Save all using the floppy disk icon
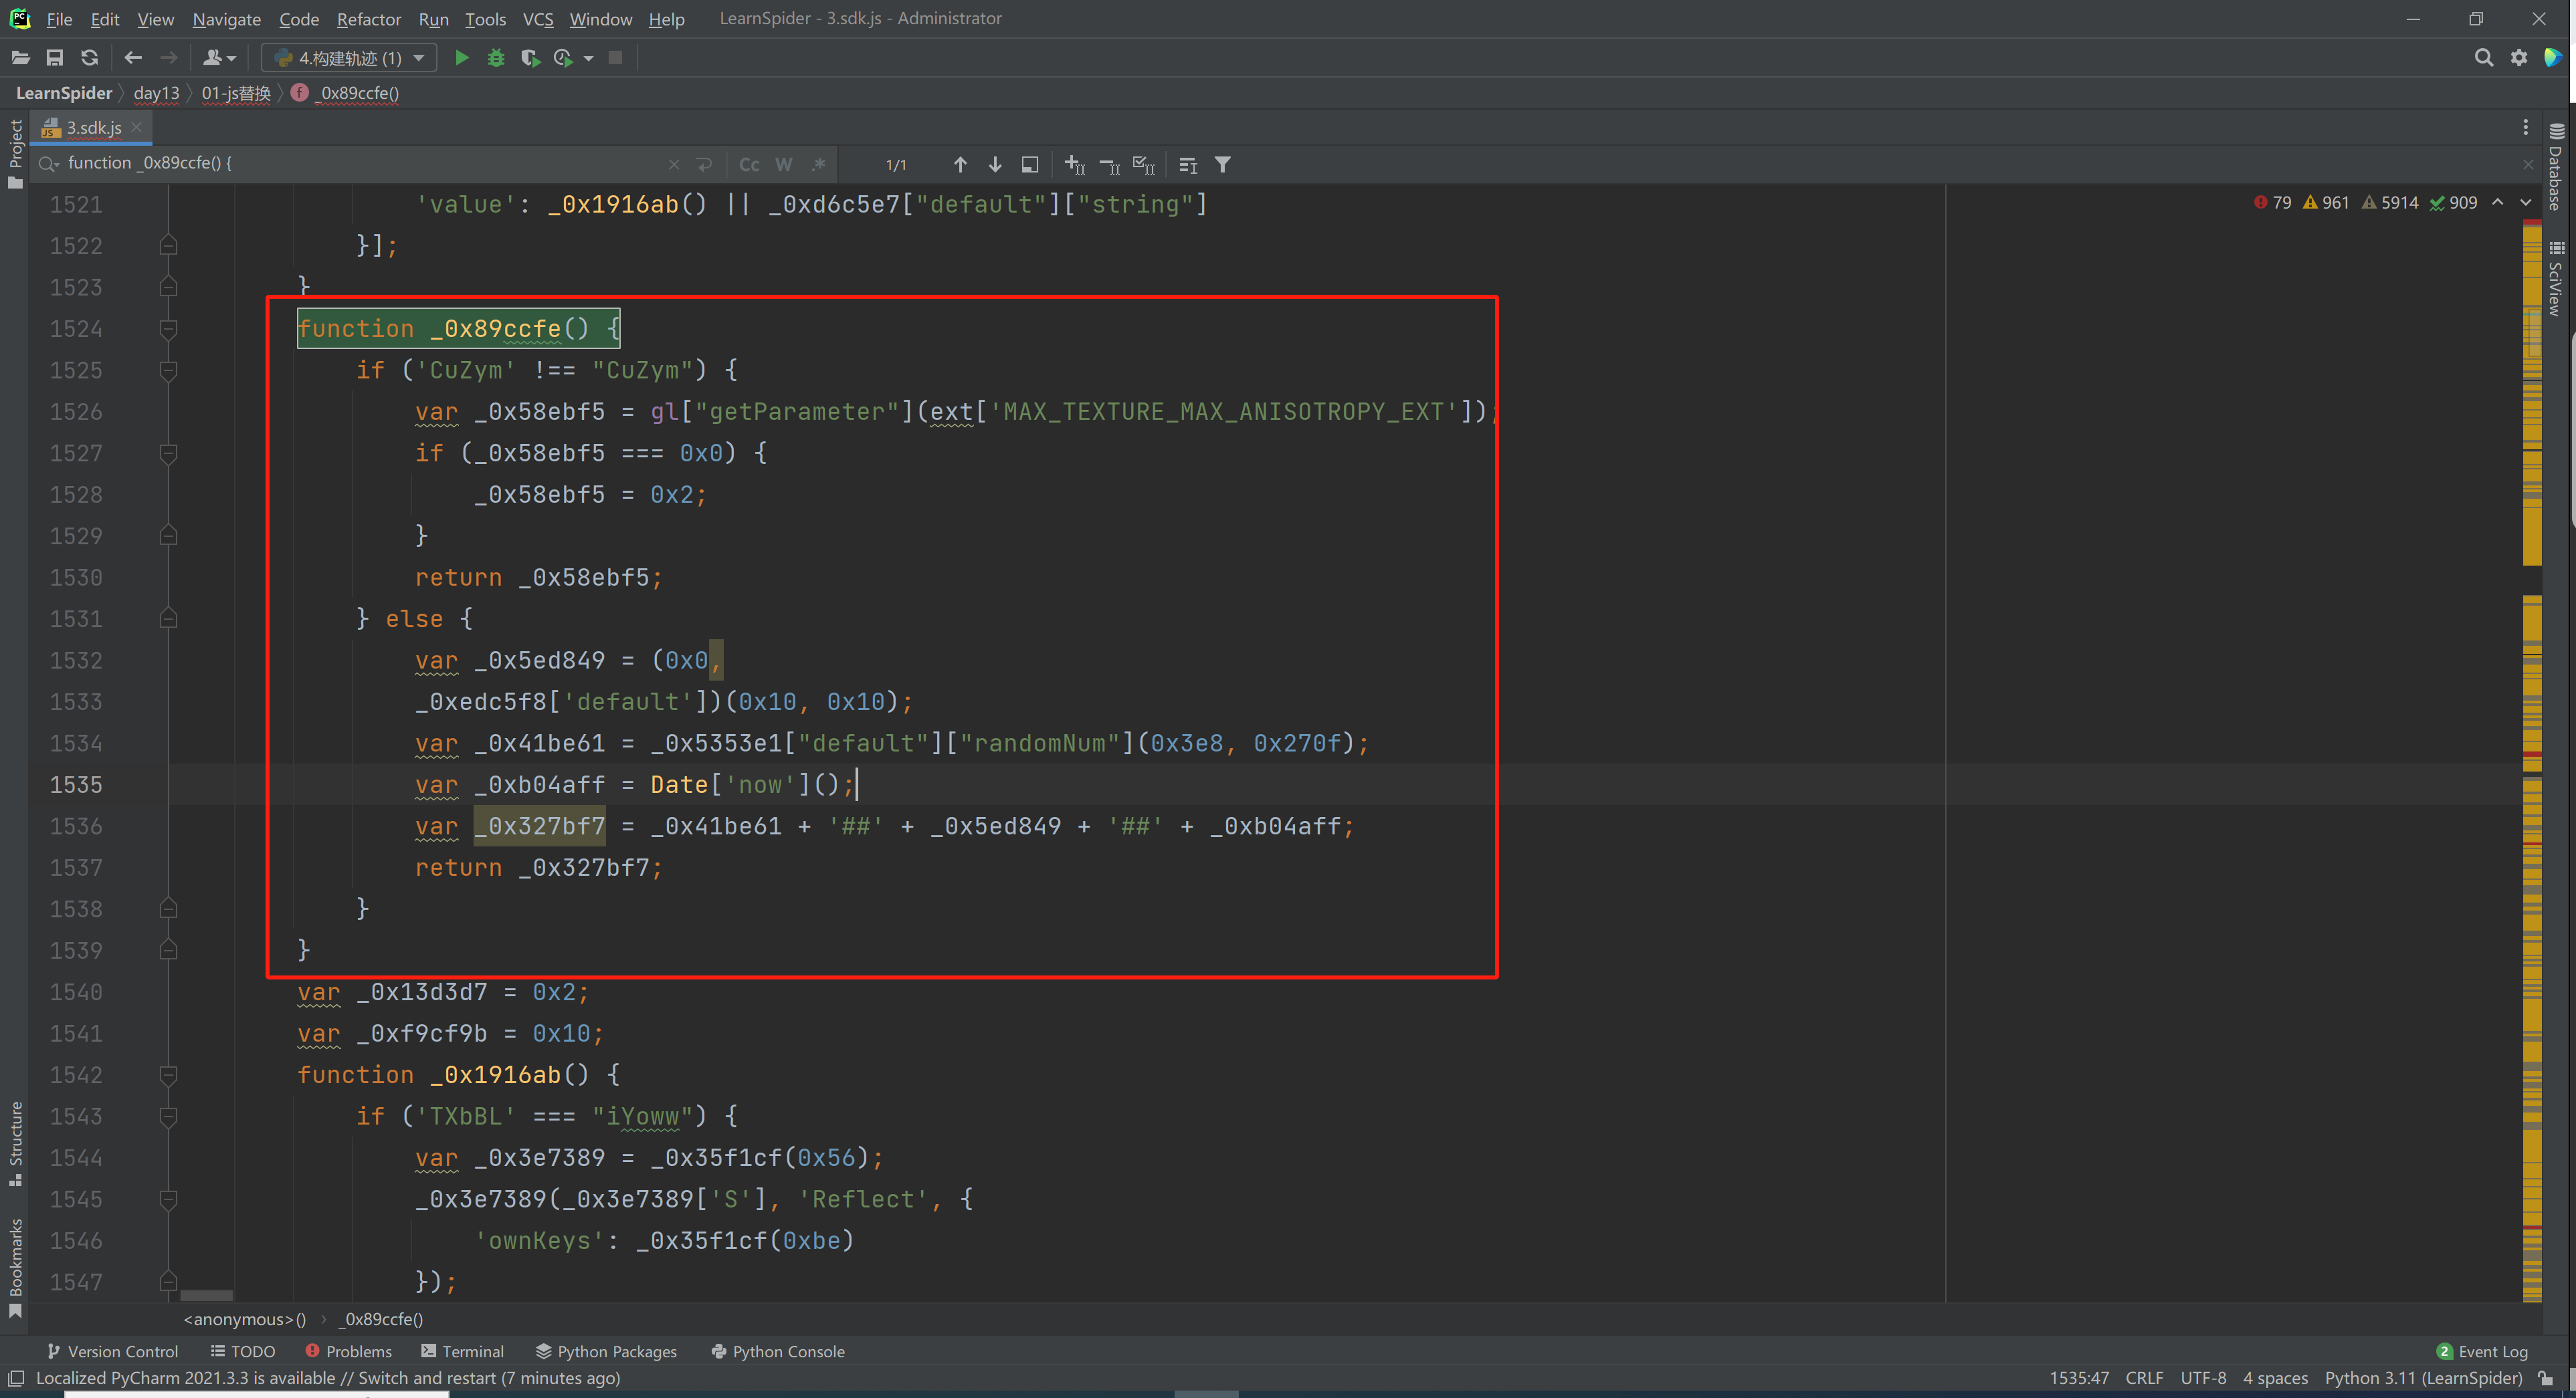The height and width of the screenshot is (1398, 2576). click(54, 58)
